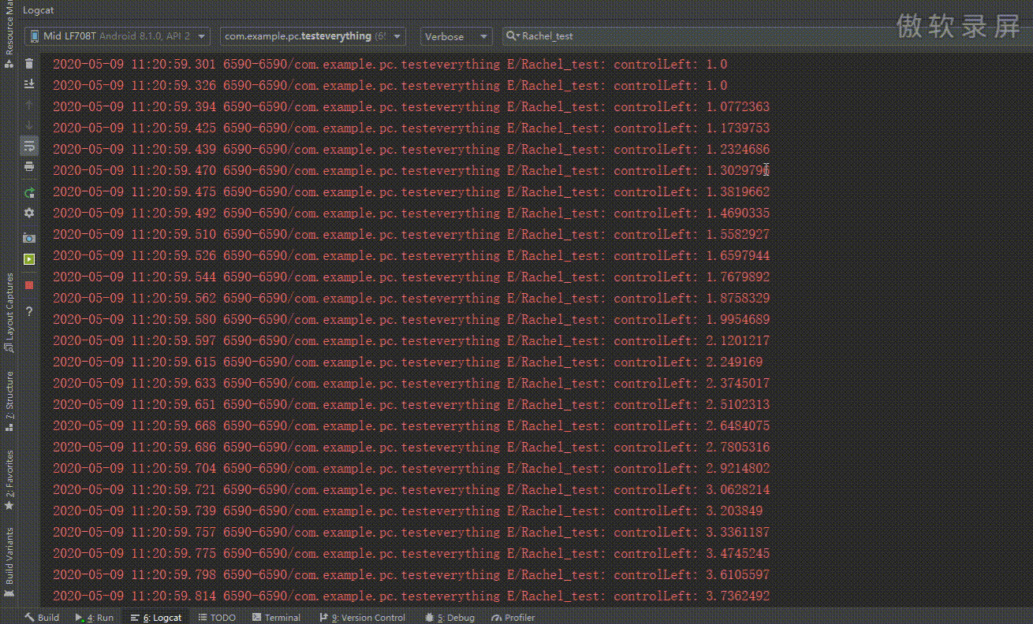Click the red stop icon

pyautogui.click(x=29, y=285)
